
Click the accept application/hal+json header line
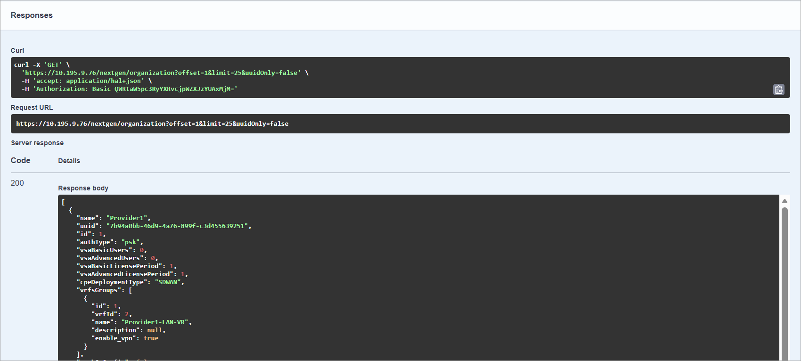[x=87, y=81]
